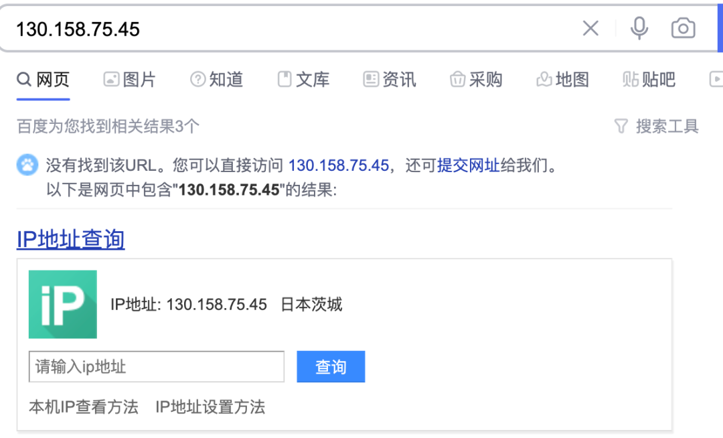This screenshot has width=723, height=438.
Task: Open the 知道 tab
Action: pyautogui.click(x=216, y=79)
